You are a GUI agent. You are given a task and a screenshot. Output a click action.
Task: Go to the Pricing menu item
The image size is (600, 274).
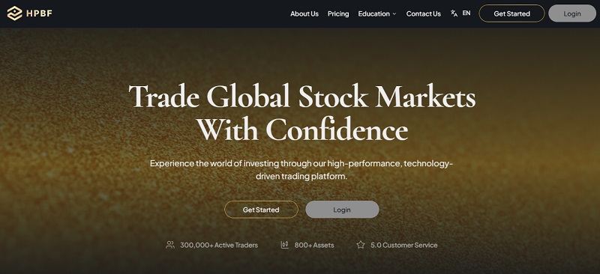(338, 13)
